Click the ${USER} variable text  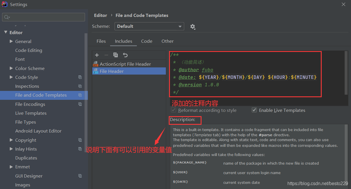(180, 172)
